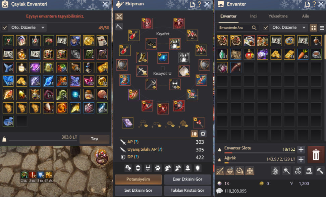Image resolution: width=326 pixels, height=197 pixels.
Task: Click the trash can delete icon
Action: [x=316, y=155]
